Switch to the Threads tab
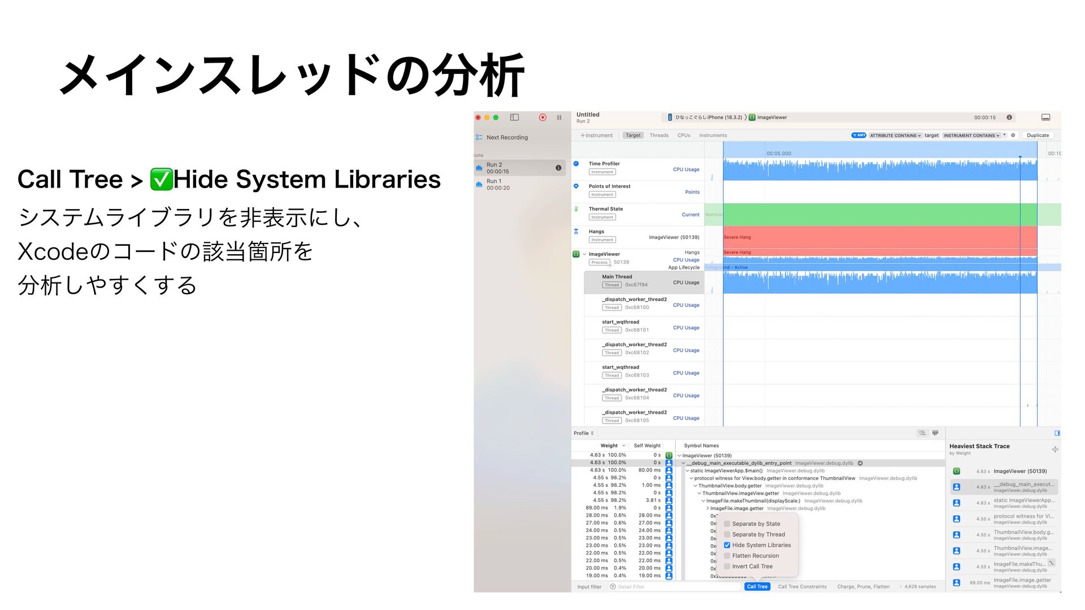The image size is (1085, 610). click(659, 136)
